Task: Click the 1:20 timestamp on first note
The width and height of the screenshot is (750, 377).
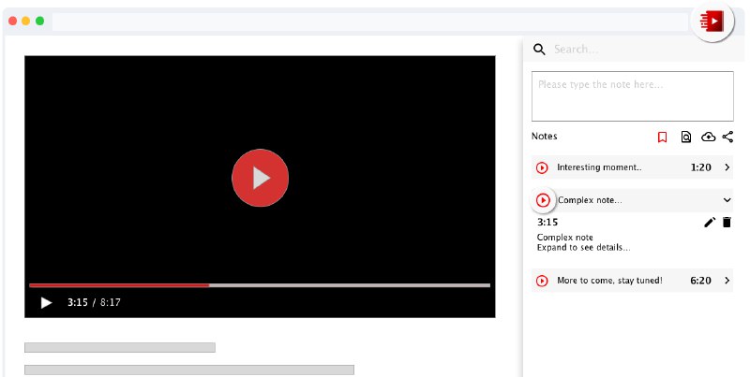Action: [x=700, y=167]
